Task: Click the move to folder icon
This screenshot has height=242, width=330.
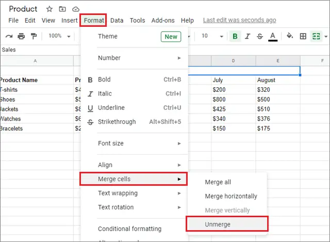Action: [62, 9]
